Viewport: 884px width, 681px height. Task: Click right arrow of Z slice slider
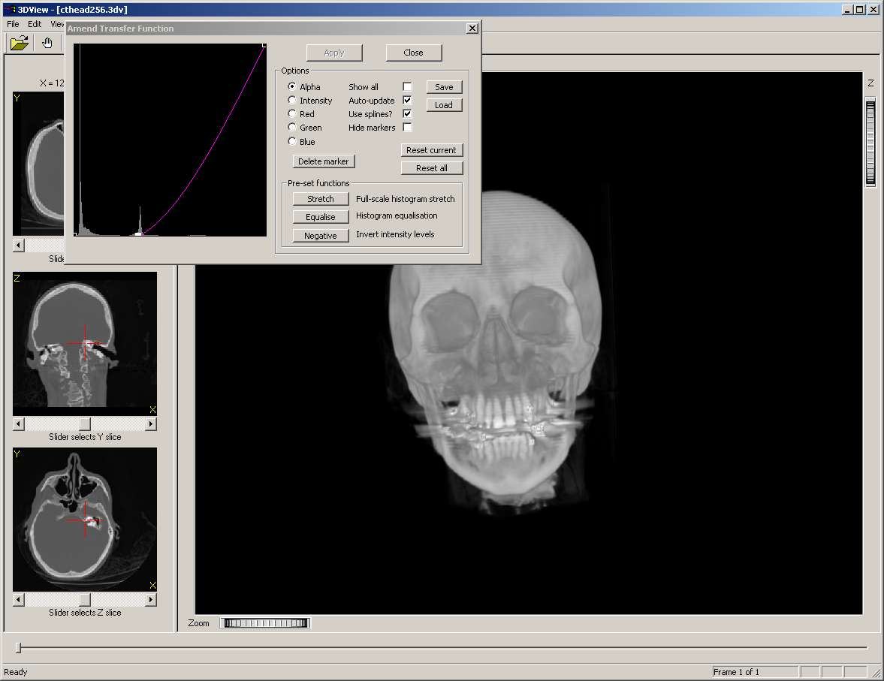point(151,600)
